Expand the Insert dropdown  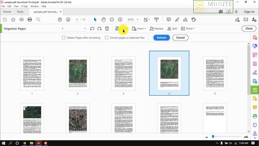[139, 29]
